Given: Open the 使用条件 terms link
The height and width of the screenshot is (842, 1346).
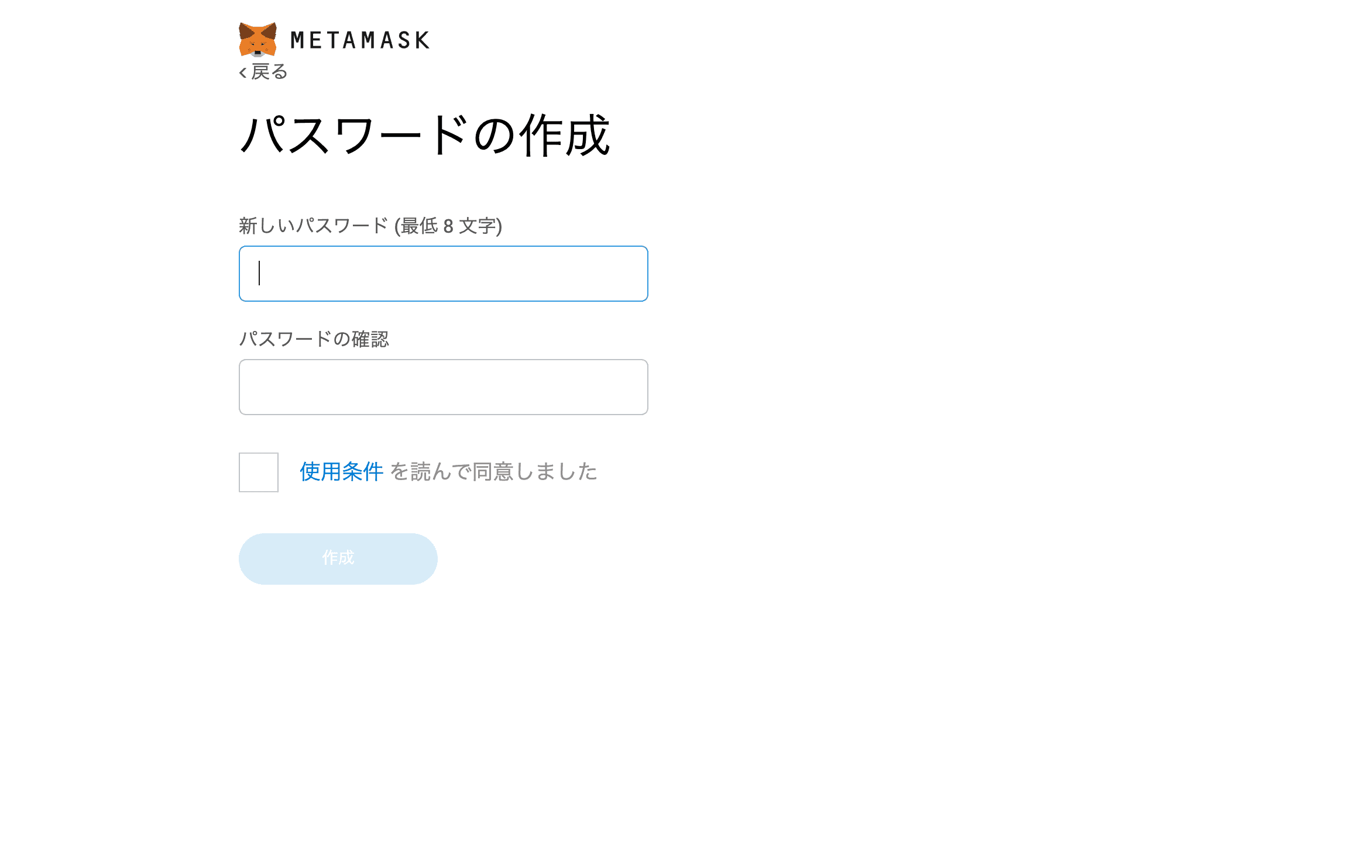Looking at the screenshot, I should point(342,472).
